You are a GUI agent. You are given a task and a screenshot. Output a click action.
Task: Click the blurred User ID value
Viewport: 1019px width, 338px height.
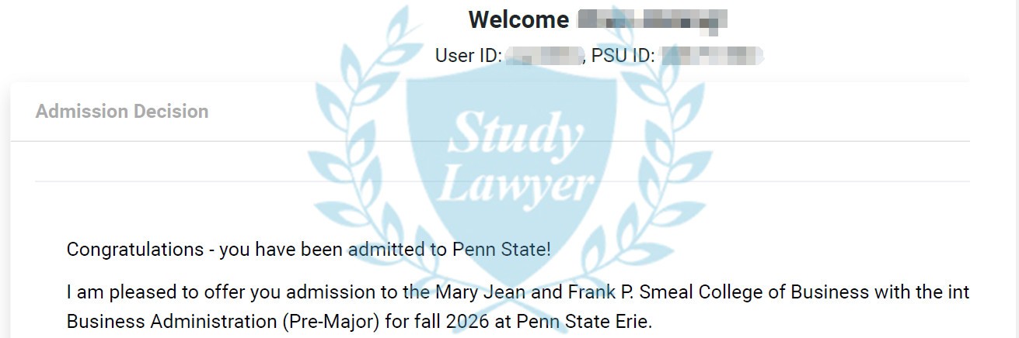(543, 56)
